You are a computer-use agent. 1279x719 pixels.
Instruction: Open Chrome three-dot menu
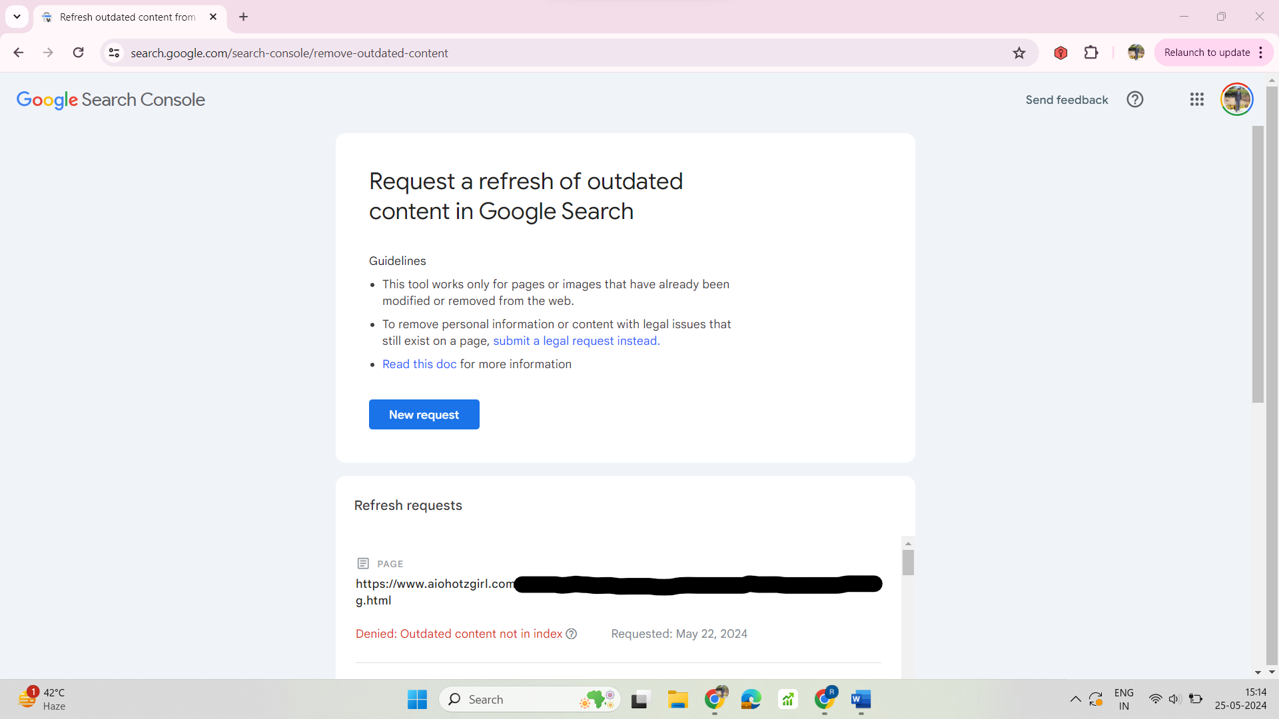(1261, 53)
